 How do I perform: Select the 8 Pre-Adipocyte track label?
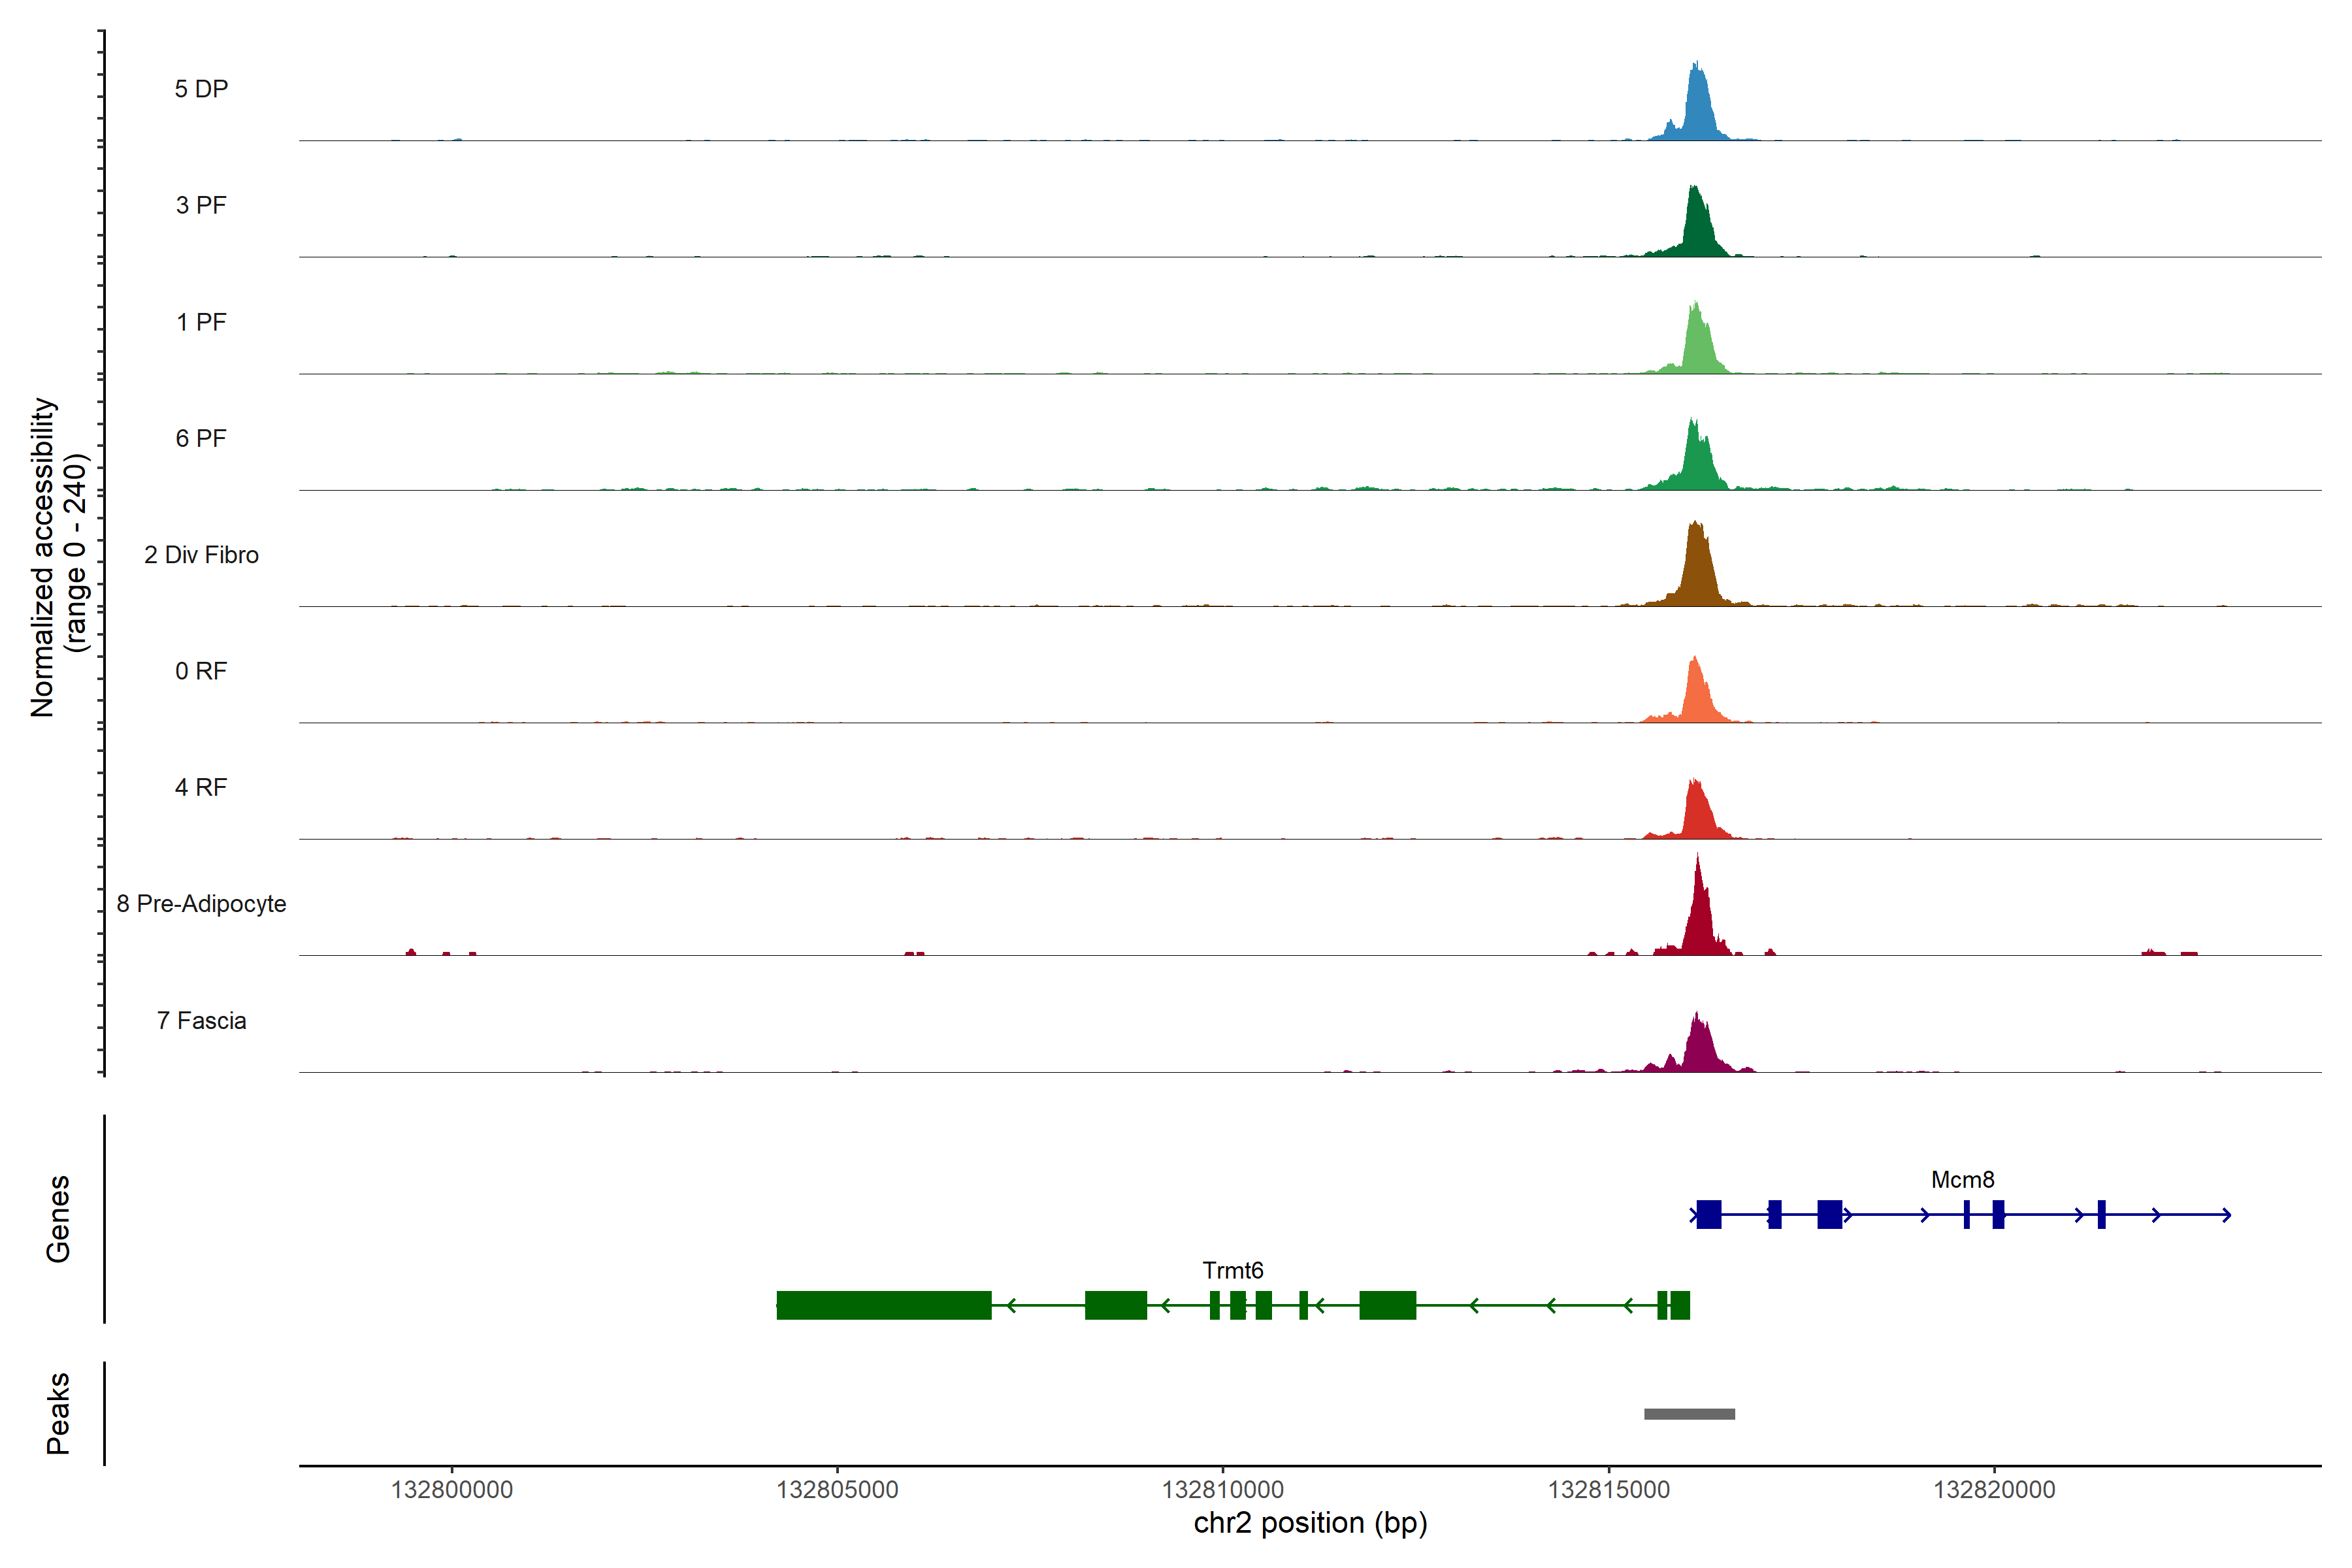[201, 904]
